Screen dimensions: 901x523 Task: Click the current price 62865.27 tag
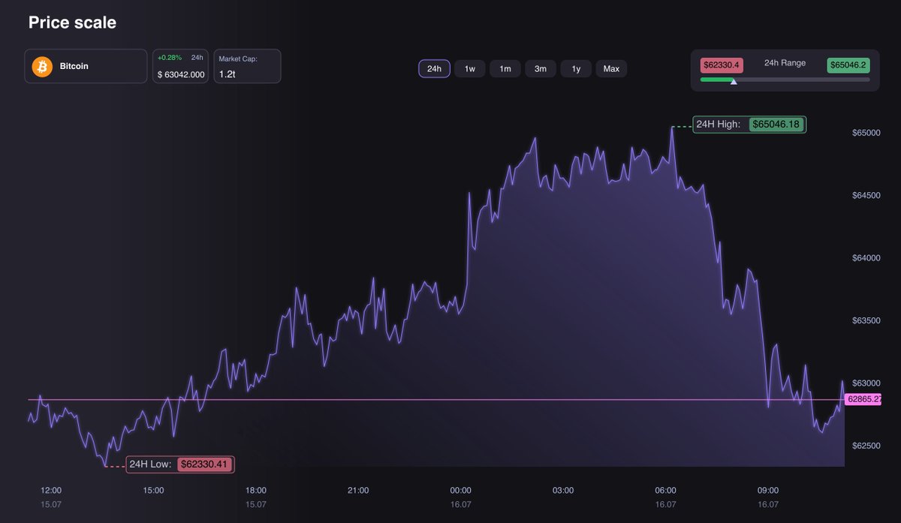coord(864,399)
